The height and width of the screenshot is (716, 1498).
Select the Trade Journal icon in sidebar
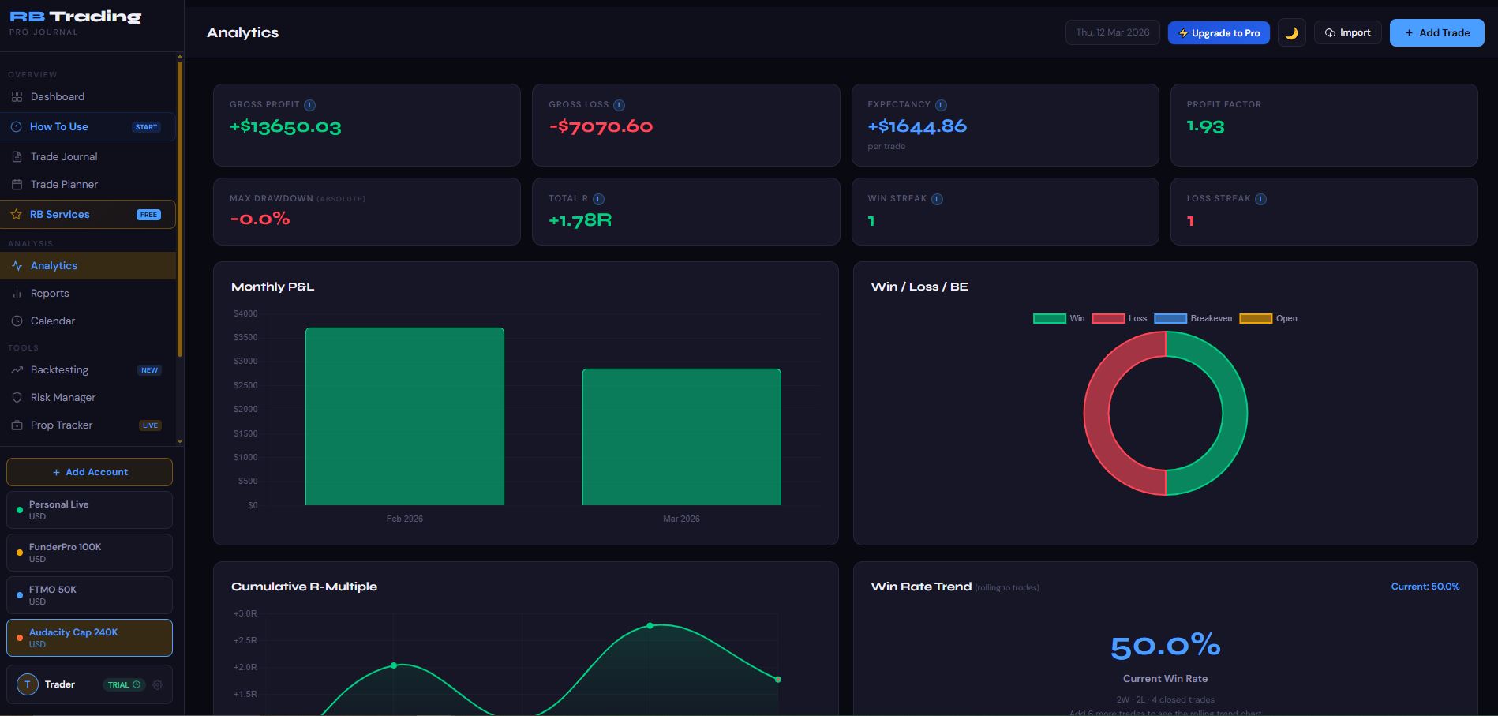coord(17,156)
